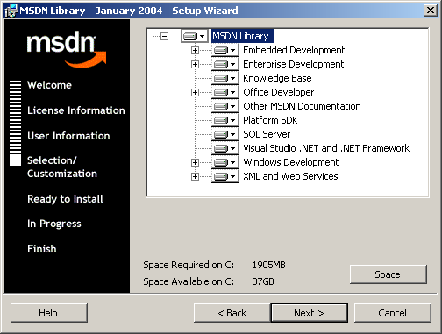Select Platform SDK in the feature tree
The width and height of the screenshot is (442, 334).
coord(270,120)
